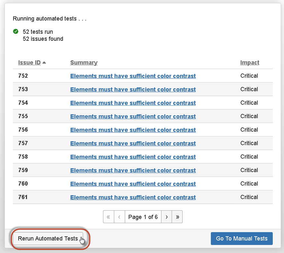Sort results by the Impact column
Image resolution: width=284 pixels, height=253 pixels.
coord(250,62)
